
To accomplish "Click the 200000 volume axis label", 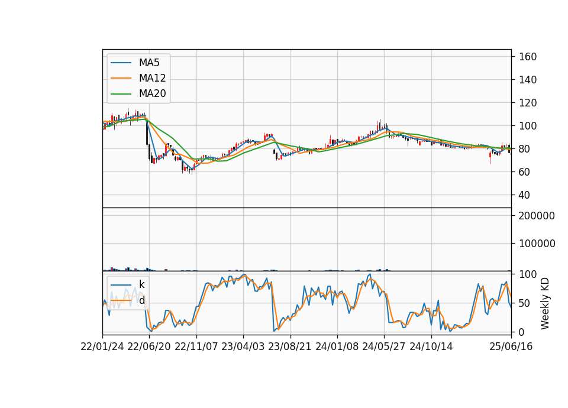I will (x=537, y=216).
